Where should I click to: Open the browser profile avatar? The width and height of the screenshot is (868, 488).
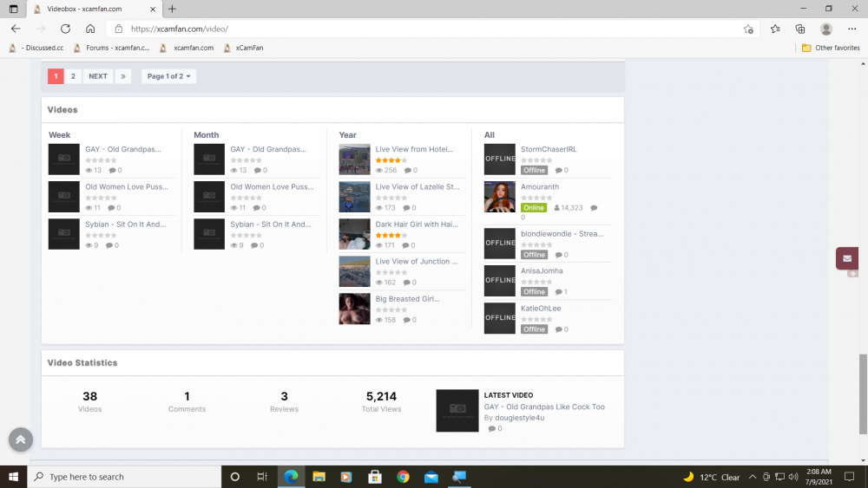point(826,29)
